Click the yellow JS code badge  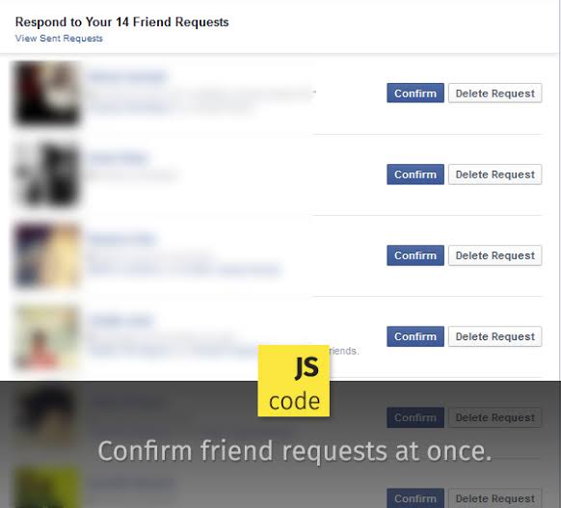pos(294,381)
